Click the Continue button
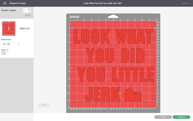The width and height of the screenshot is (193, 121). click(181, 117)
